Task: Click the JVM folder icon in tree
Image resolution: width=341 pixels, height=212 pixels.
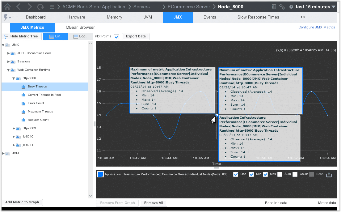Action: pos(8,153)
